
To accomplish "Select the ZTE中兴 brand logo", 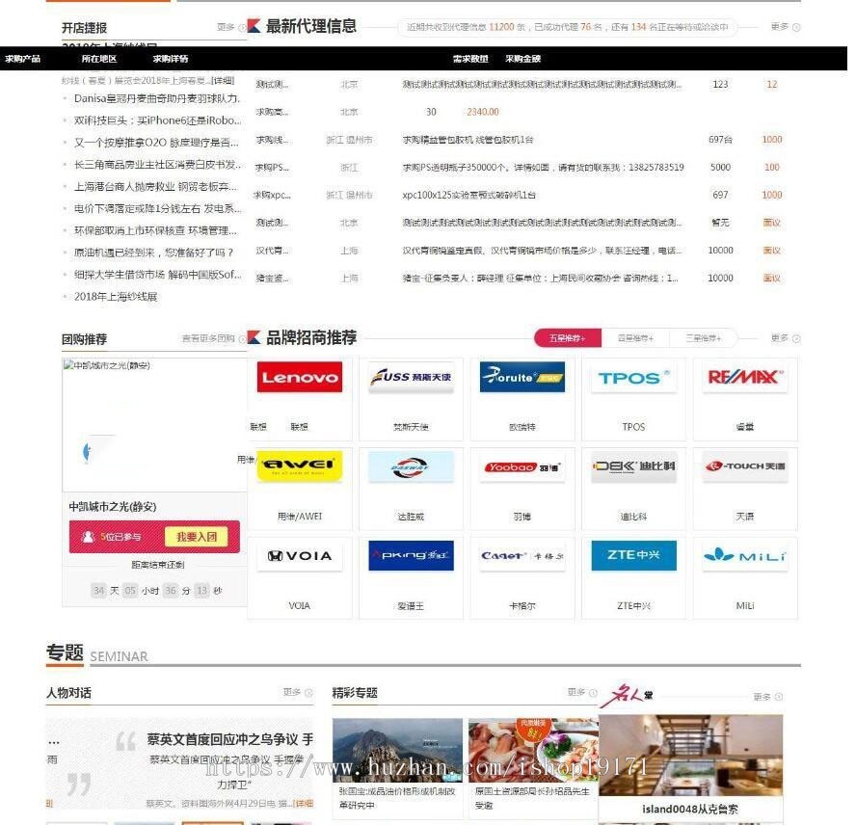I will point(632,555).
